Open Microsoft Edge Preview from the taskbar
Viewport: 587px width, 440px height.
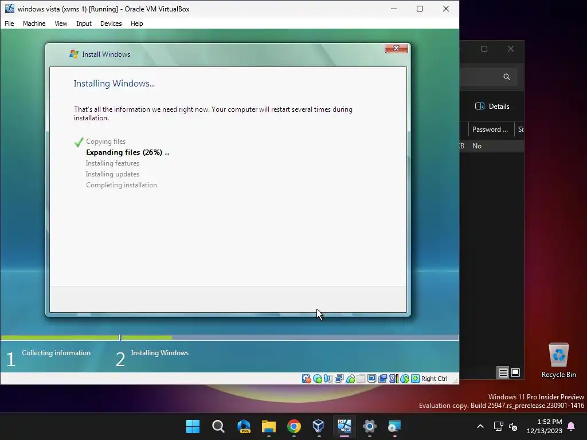click(x=244, y=426)
